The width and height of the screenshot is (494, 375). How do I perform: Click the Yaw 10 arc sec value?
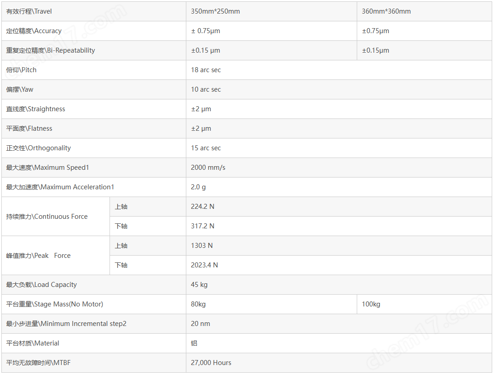point(206,89)
